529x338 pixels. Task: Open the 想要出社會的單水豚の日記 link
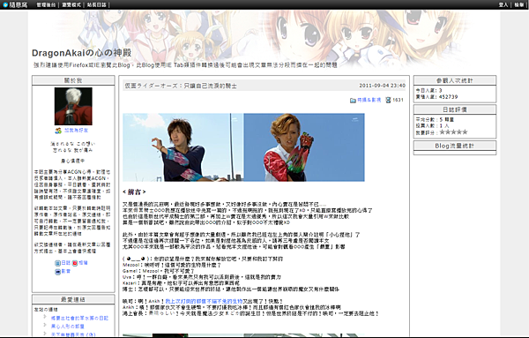click(79, 318)
